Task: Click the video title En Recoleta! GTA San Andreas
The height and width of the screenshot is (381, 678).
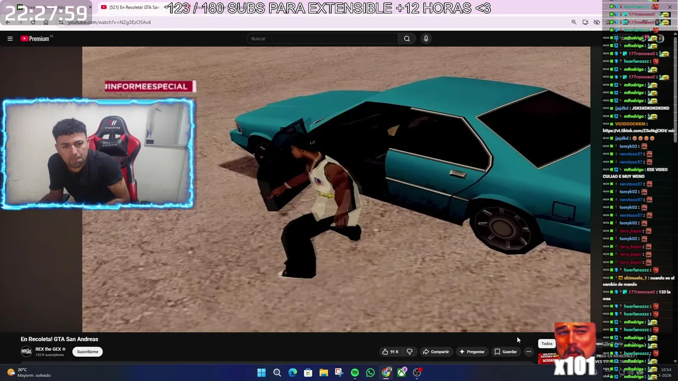Action: (59, 339)
